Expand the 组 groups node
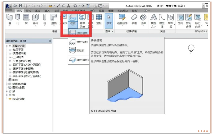The height and width of the screenshot is (135, 214). (x=7, y=95)
